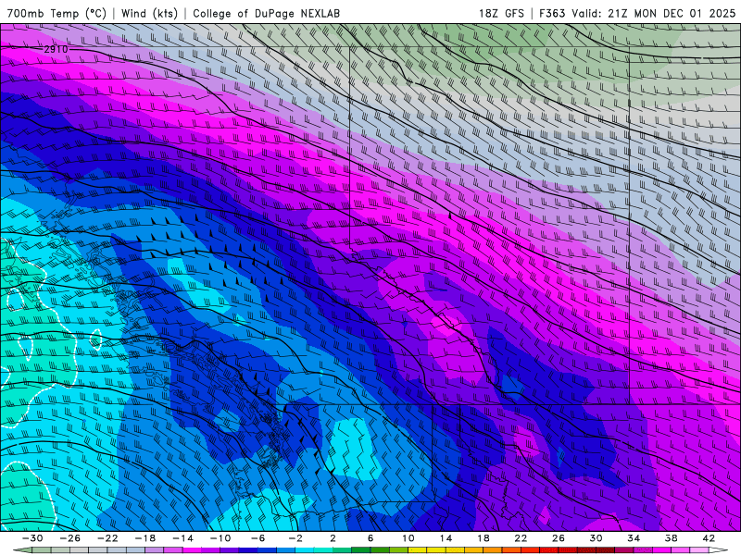Viewport: 741px width, 555px height.
Task: Click the 700mb Temp (°C) title text
Action: (57, 13)
